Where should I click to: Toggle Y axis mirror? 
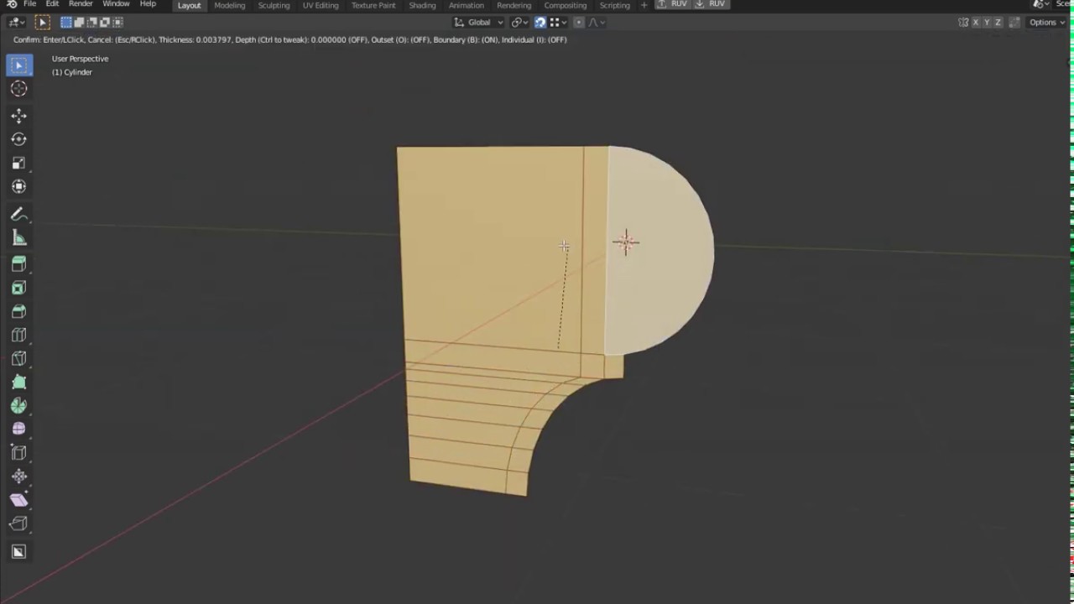tap(987, 22)
